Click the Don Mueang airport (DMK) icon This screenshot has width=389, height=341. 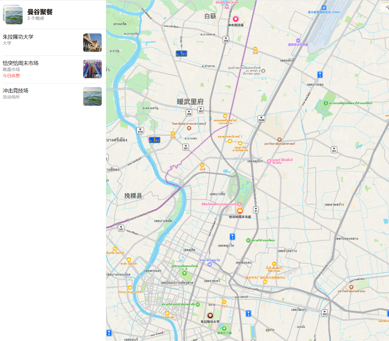[x=324, y=8]
